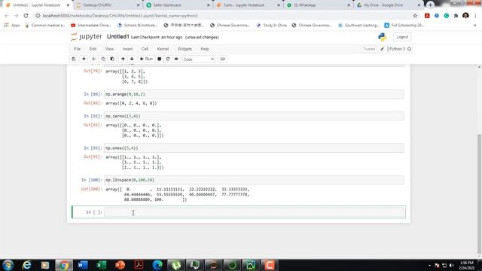The width and height of the screenshot is (482, 271).
Task: Open the Apps bookmarks shortcut
Action: point(12,25)
